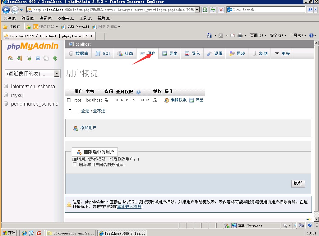
Task: Expand the 页面(P) command bar menu
Action: click(258, 36)
